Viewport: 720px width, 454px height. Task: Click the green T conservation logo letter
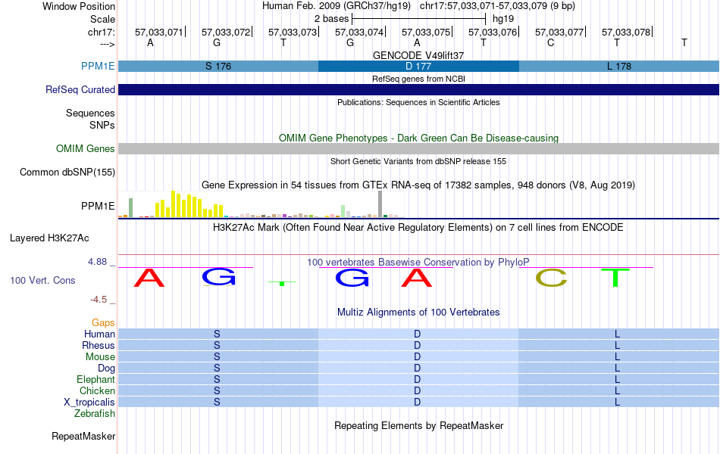615,278
